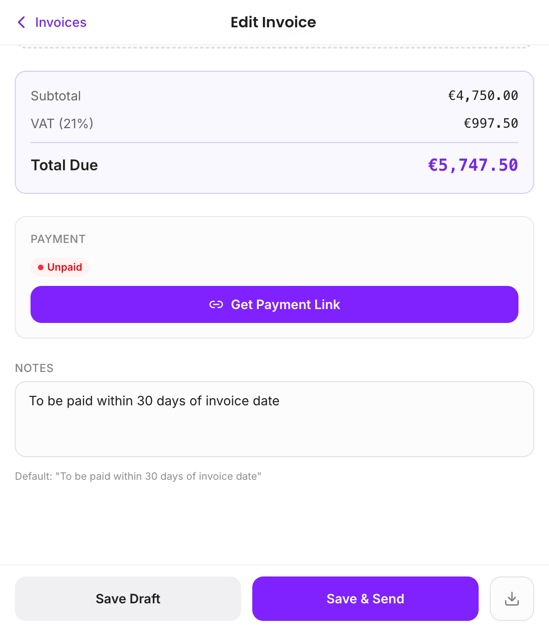This screenshot has height=632, width=549.
Task: Click the Save Draft button
Action: point(128,598)
